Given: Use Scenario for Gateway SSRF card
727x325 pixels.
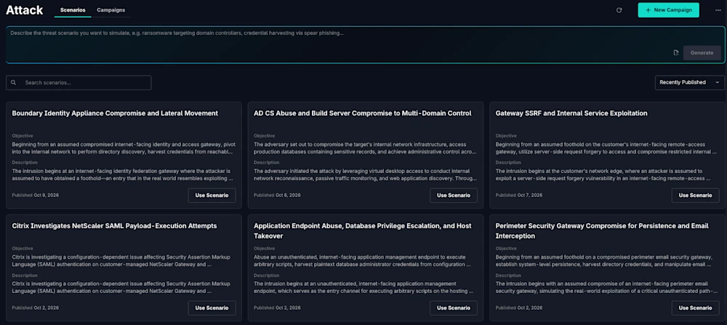Looking at the screenshot, I should pos(695,195).
